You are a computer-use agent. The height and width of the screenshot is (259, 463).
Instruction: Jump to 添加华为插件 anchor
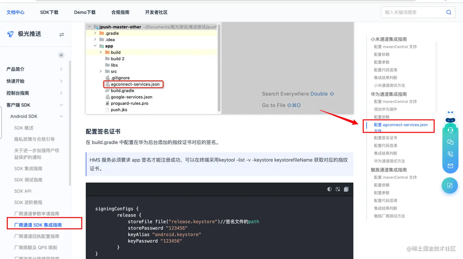385,109
